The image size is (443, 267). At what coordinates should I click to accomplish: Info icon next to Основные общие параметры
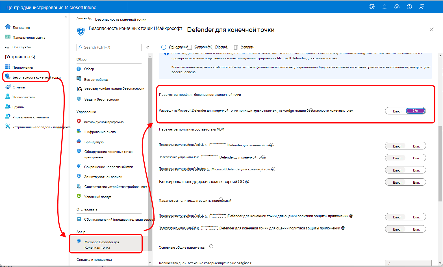211,246
